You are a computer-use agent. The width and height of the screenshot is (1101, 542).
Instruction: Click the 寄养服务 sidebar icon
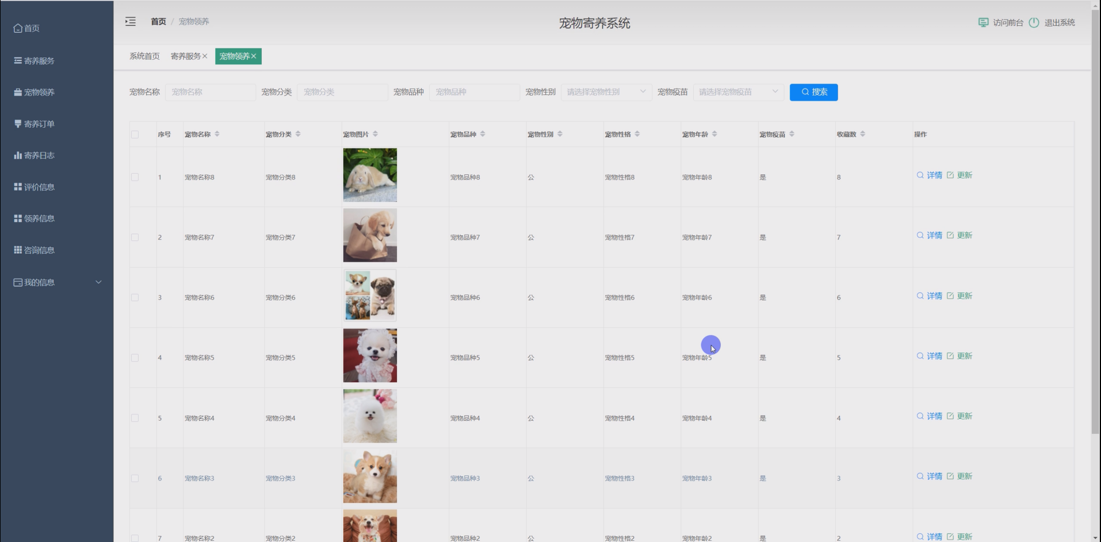(x=18, y=60)
